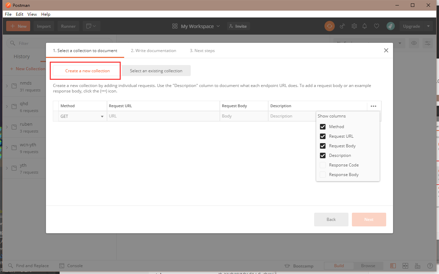Click the request Body input field
This screenshot has height=274, width=439.
click(x=244, y=116)
